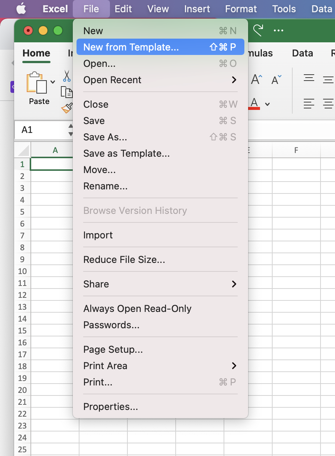Decrease font size with the small A icon
The image size is (335, 456).
tap(276, 80)
